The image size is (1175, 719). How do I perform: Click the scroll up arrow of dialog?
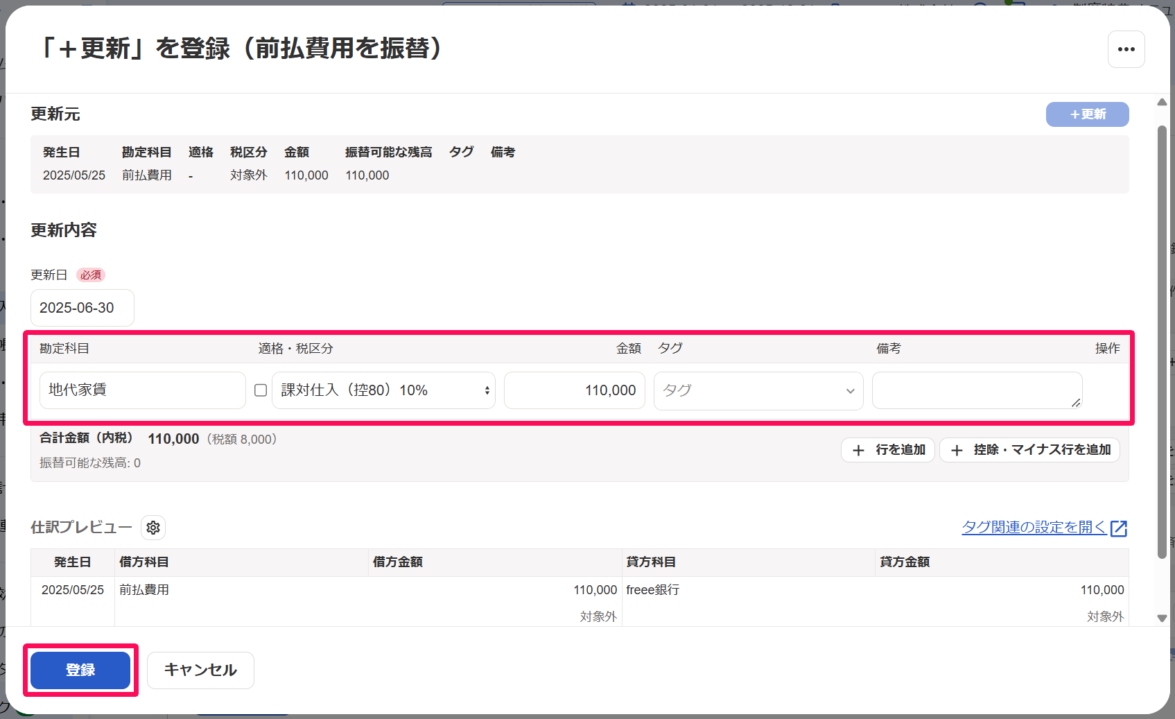1162,103
